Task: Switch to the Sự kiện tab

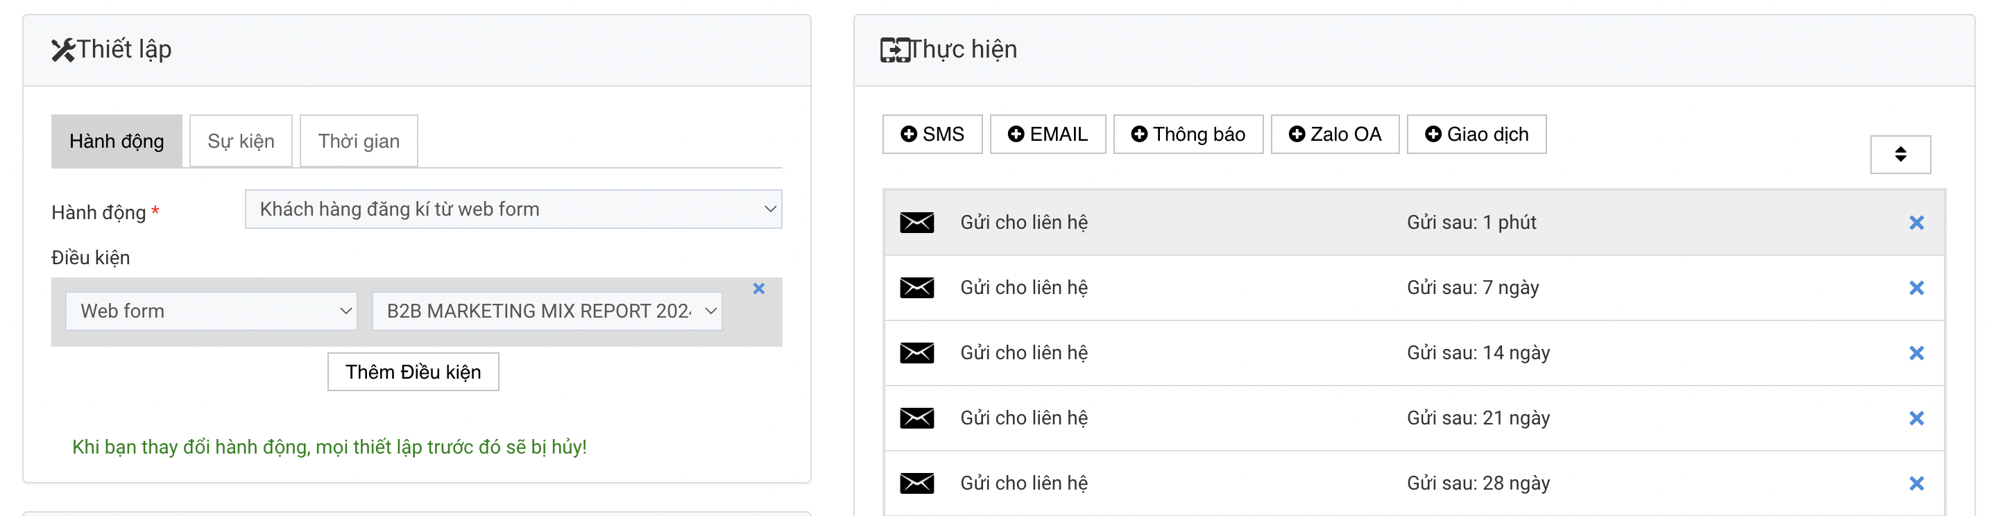Action: tap(241, 141)
